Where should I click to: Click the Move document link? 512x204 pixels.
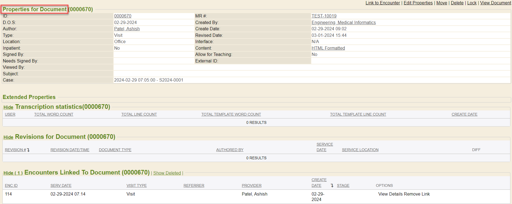[442, 3]
